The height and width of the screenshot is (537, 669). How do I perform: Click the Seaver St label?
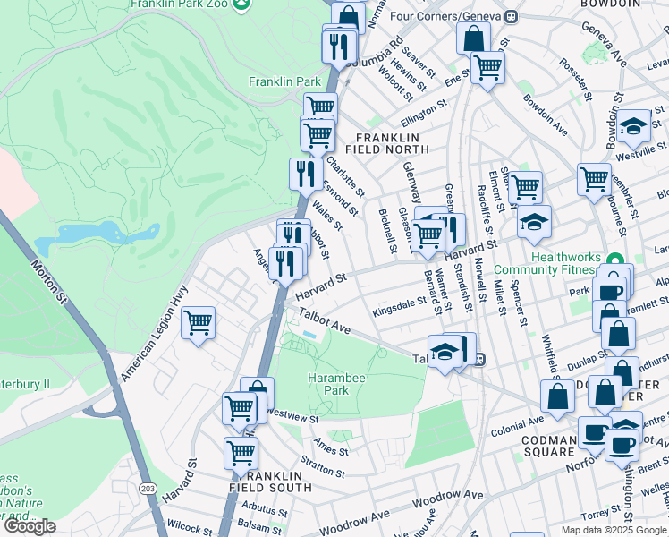click(x=419, y=63)
